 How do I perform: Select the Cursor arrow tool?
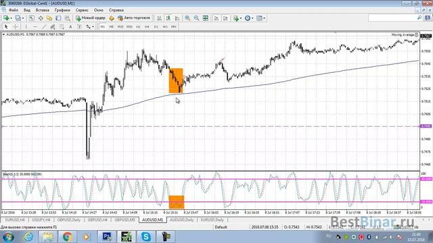click(x=6, y=27)
